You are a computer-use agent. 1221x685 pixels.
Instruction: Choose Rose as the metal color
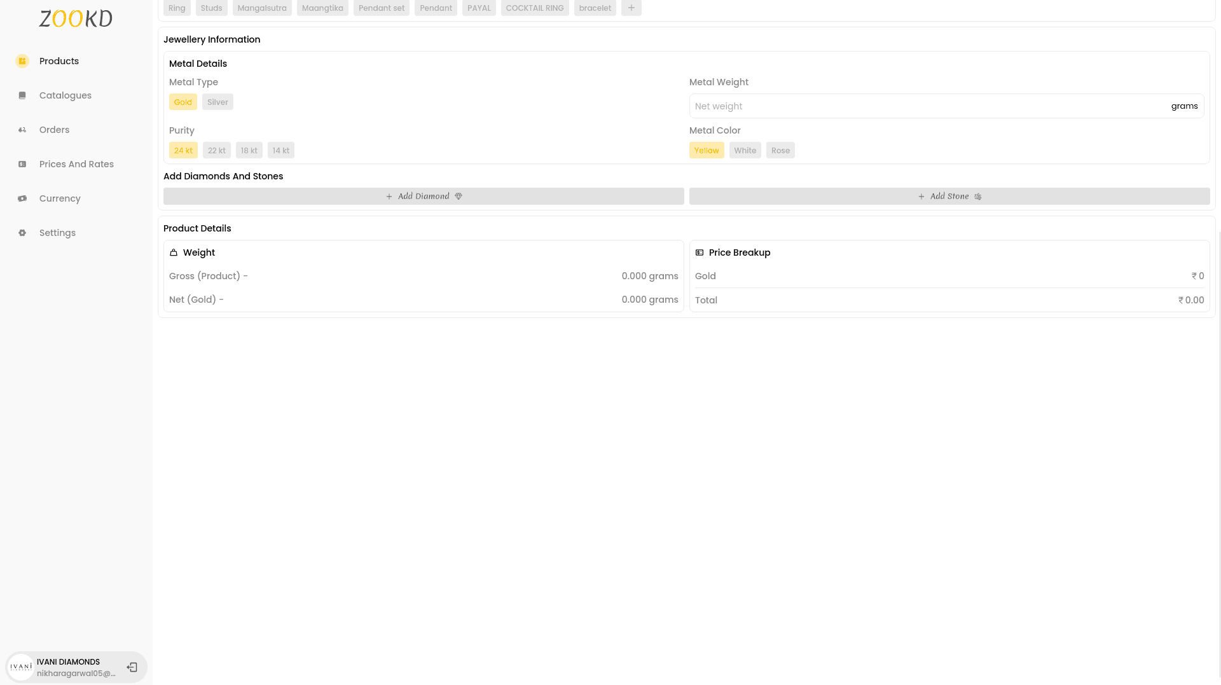780,150
